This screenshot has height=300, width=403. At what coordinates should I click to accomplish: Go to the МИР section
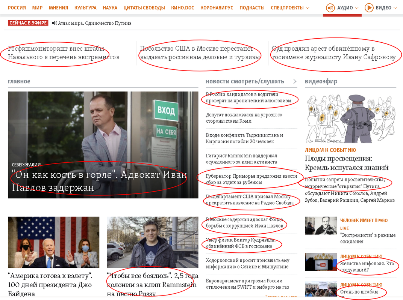37,8
